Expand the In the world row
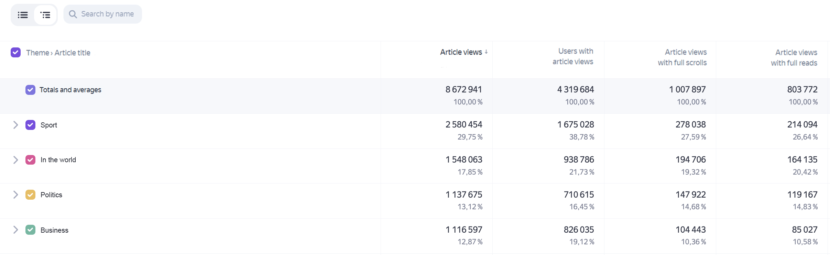Viewport: 830px width, 255px height. pyautogui.click(x=15, y=160)
